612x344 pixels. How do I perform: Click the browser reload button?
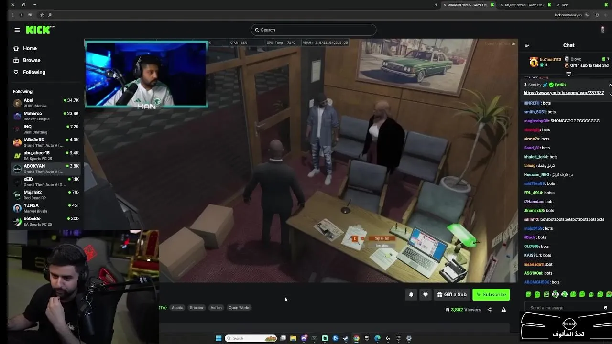pos(597,15)
